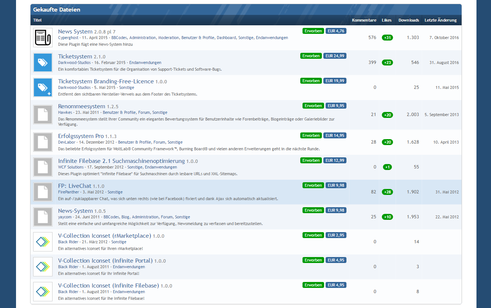The image size is (491, 308).
Task: Click the Renommeesystem gray document icon
Action: (x=42, y=115)
